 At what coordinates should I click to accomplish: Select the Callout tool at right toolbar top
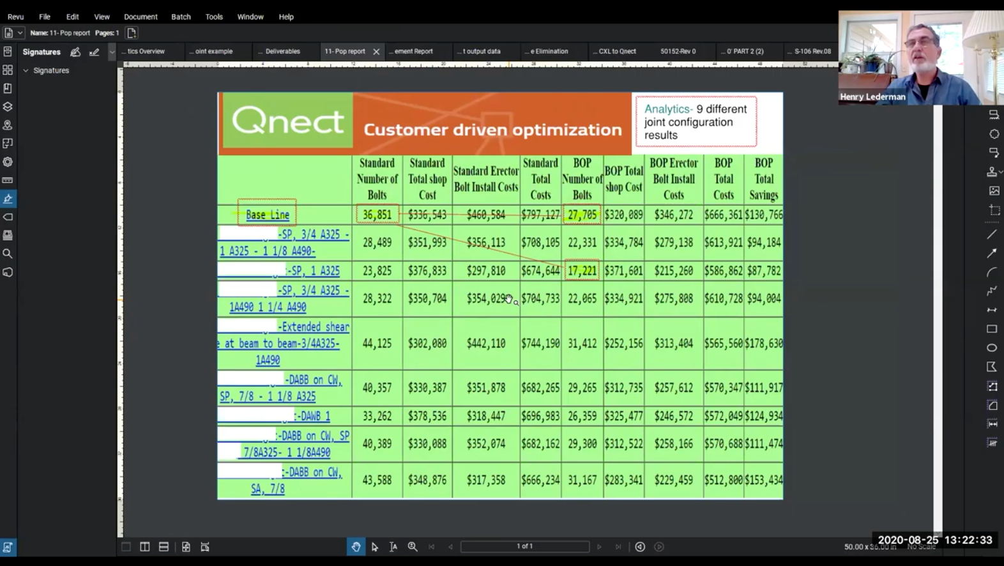[x=994, y=115]
